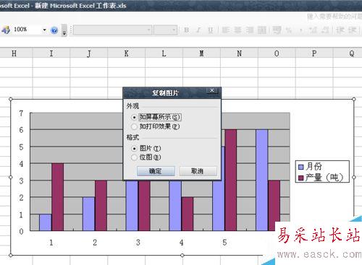
Task: Click the Align Right icon
Action: click(250, 30)
